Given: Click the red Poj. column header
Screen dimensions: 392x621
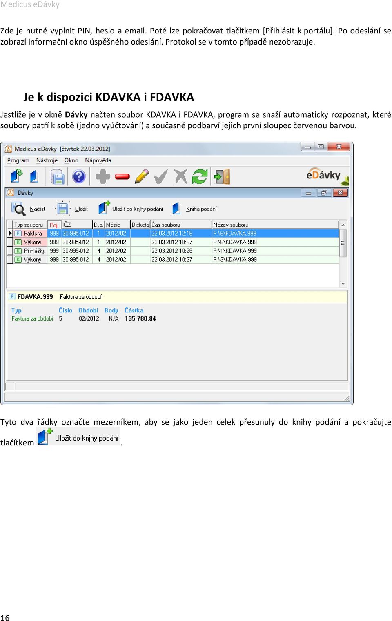Looking at the screenshot, I should coord(54,225).
